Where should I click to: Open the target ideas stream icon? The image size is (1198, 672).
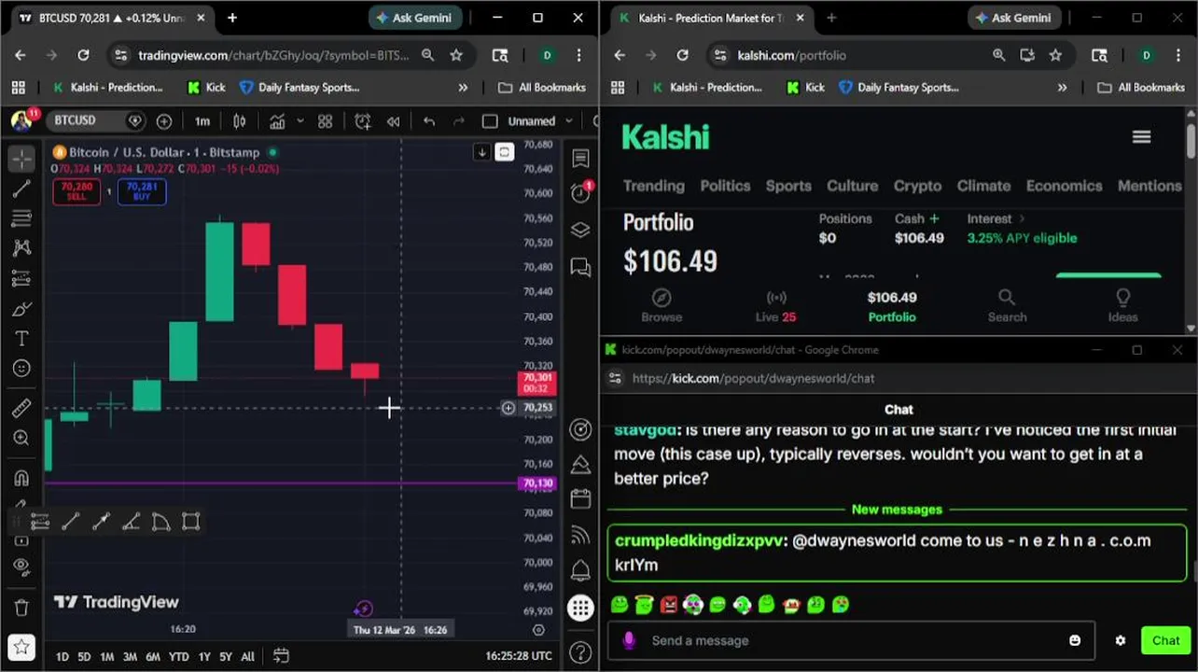580,429
